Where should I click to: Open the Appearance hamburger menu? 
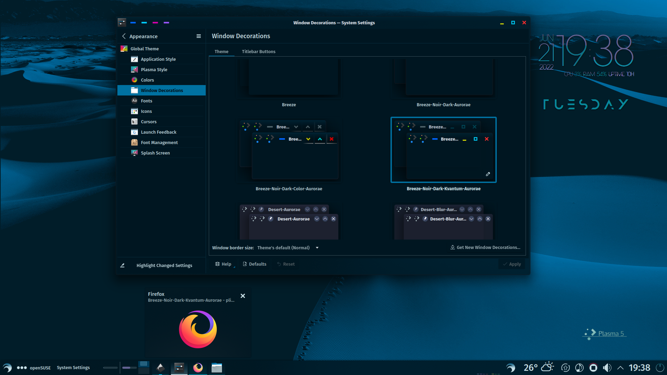pos(199,36)
